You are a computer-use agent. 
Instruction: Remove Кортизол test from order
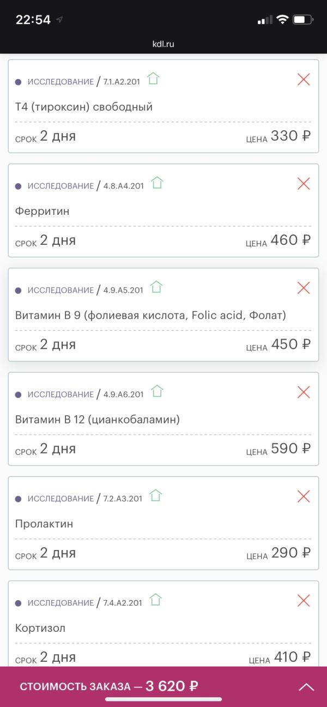tap(304, 601)
